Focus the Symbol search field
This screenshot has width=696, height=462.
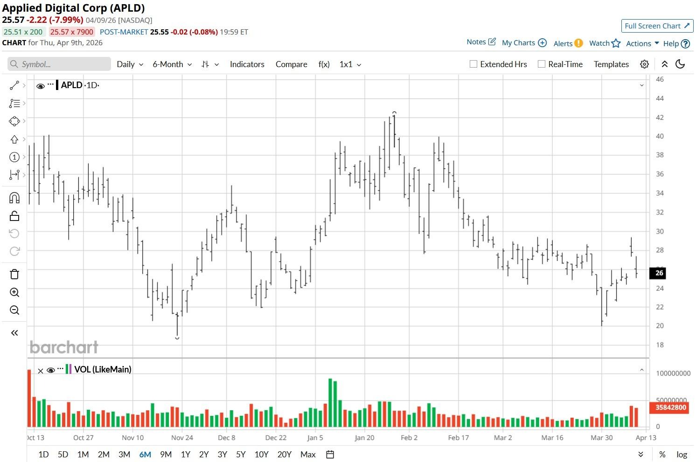59,64
